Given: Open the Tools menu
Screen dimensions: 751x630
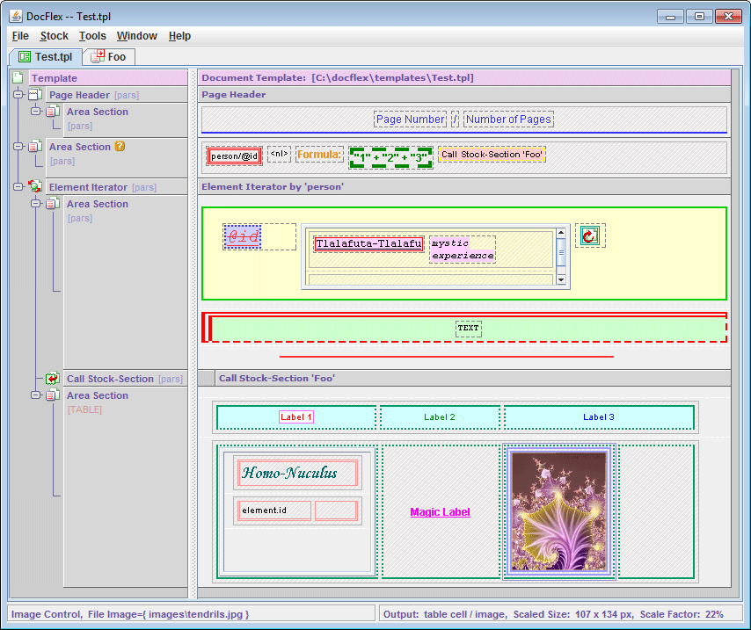Looking at the screenshot, I should 92,36.
